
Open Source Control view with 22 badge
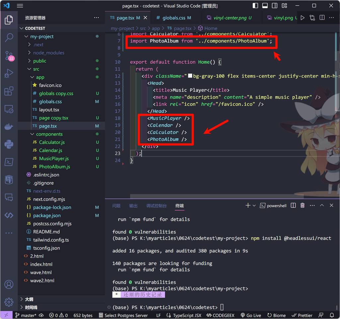9,55
